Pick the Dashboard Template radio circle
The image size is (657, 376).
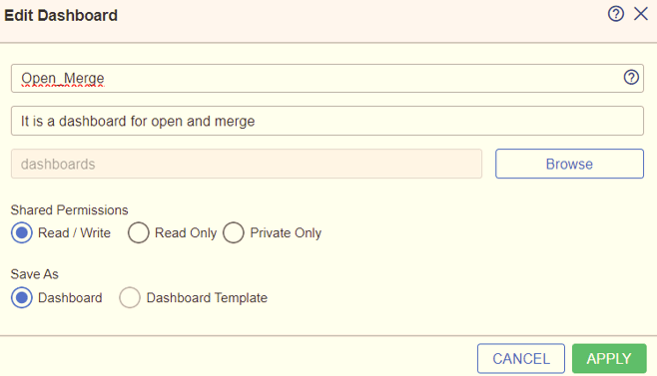[x=130, y=297]
